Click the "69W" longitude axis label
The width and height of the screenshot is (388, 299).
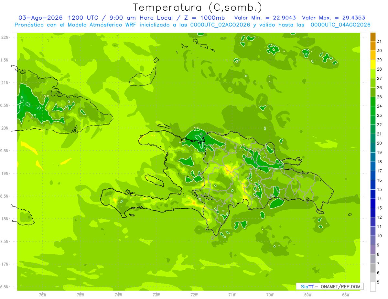308,295
